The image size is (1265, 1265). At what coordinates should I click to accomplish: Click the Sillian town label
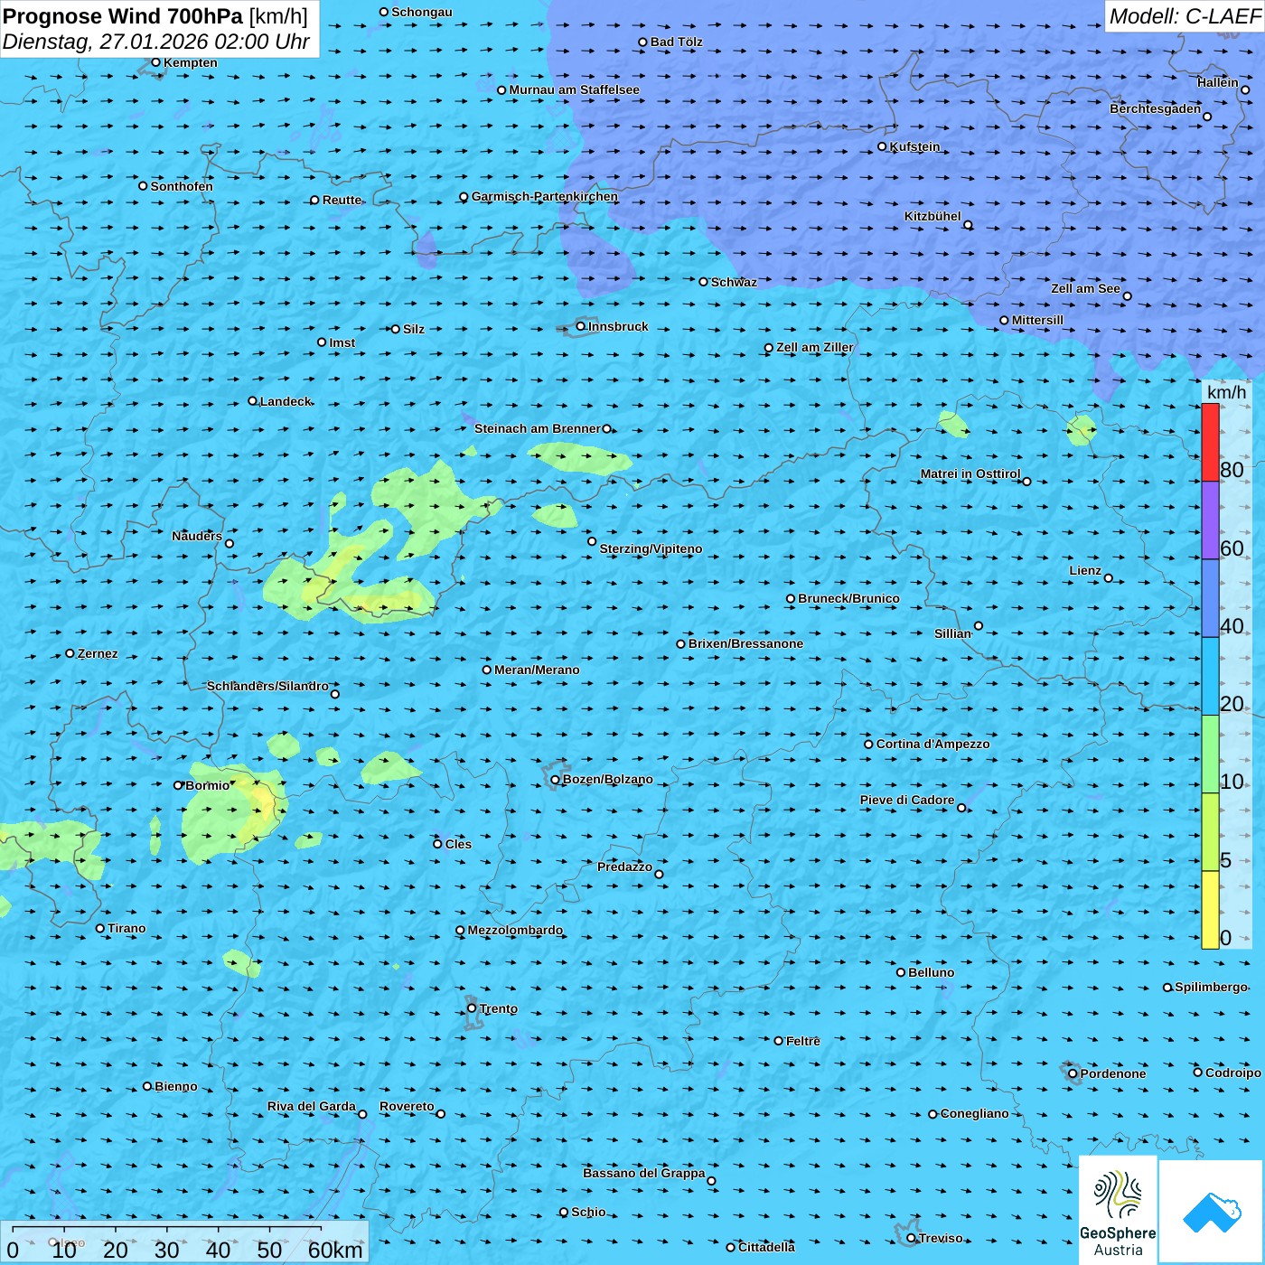coord(952,633)
